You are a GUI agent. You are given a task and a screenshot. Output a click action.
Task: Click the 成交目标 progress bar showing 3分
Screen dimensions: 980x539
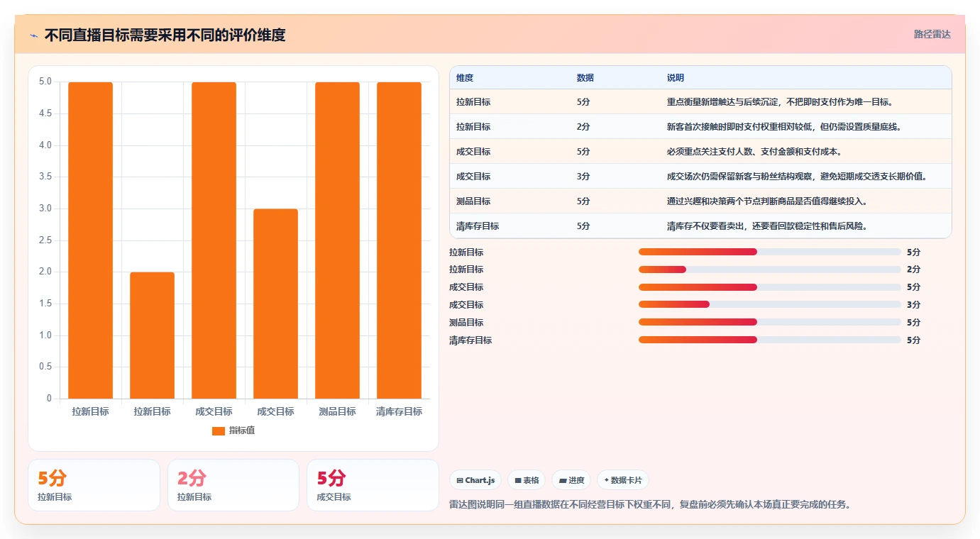point(769,304)
